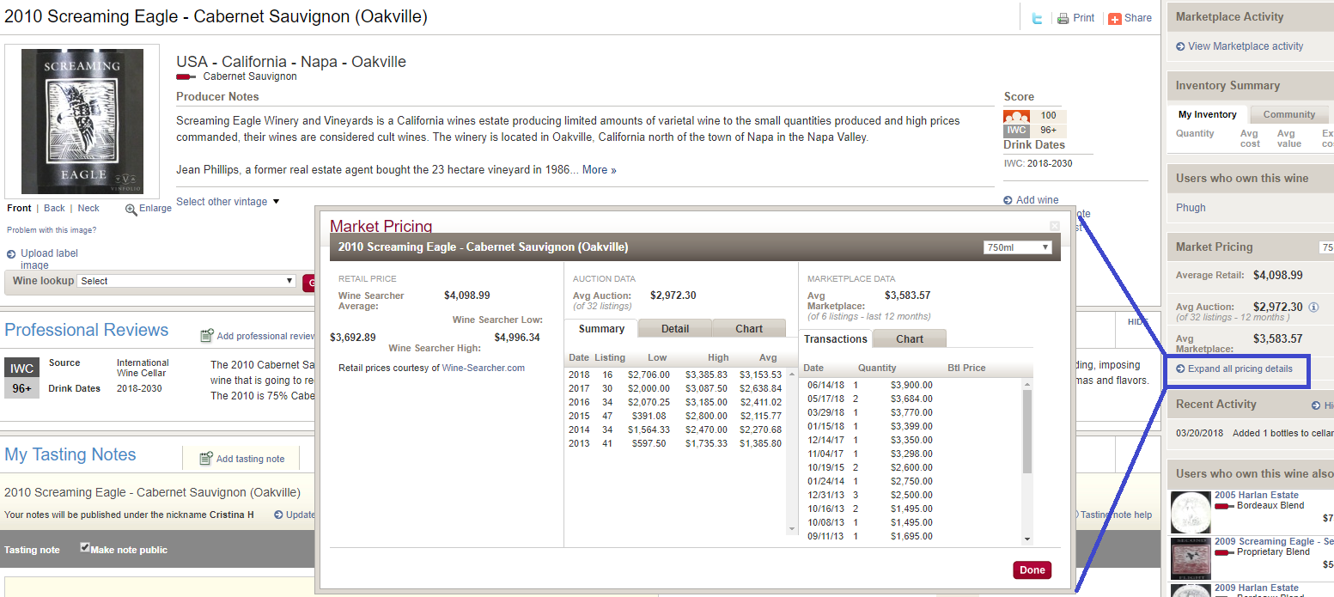The height and width of the screenshot is (597, 1334).
Task: Click the IWC badge in Score section
Action: coord(1016,131)
